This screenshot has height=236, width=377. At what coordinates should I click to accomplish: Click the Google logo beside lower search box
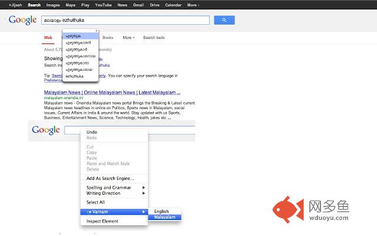tap(46, 130)
